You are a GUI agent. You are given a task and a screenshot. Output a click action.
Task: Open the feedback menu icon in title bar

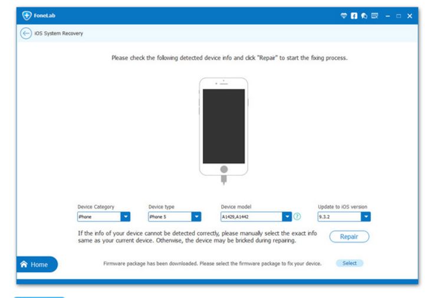click(x=374, y=16)
